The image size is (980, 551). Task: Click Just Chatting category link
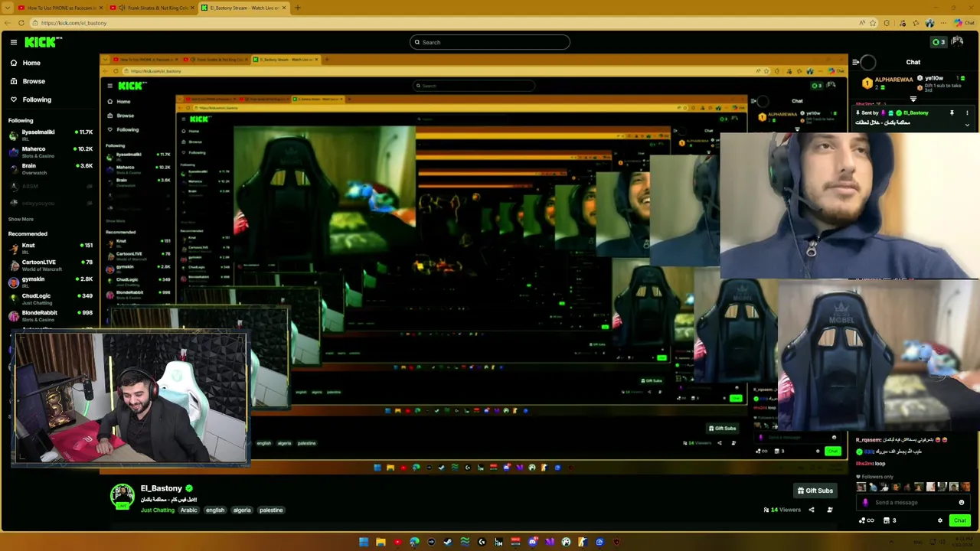[x=157, y=510]
